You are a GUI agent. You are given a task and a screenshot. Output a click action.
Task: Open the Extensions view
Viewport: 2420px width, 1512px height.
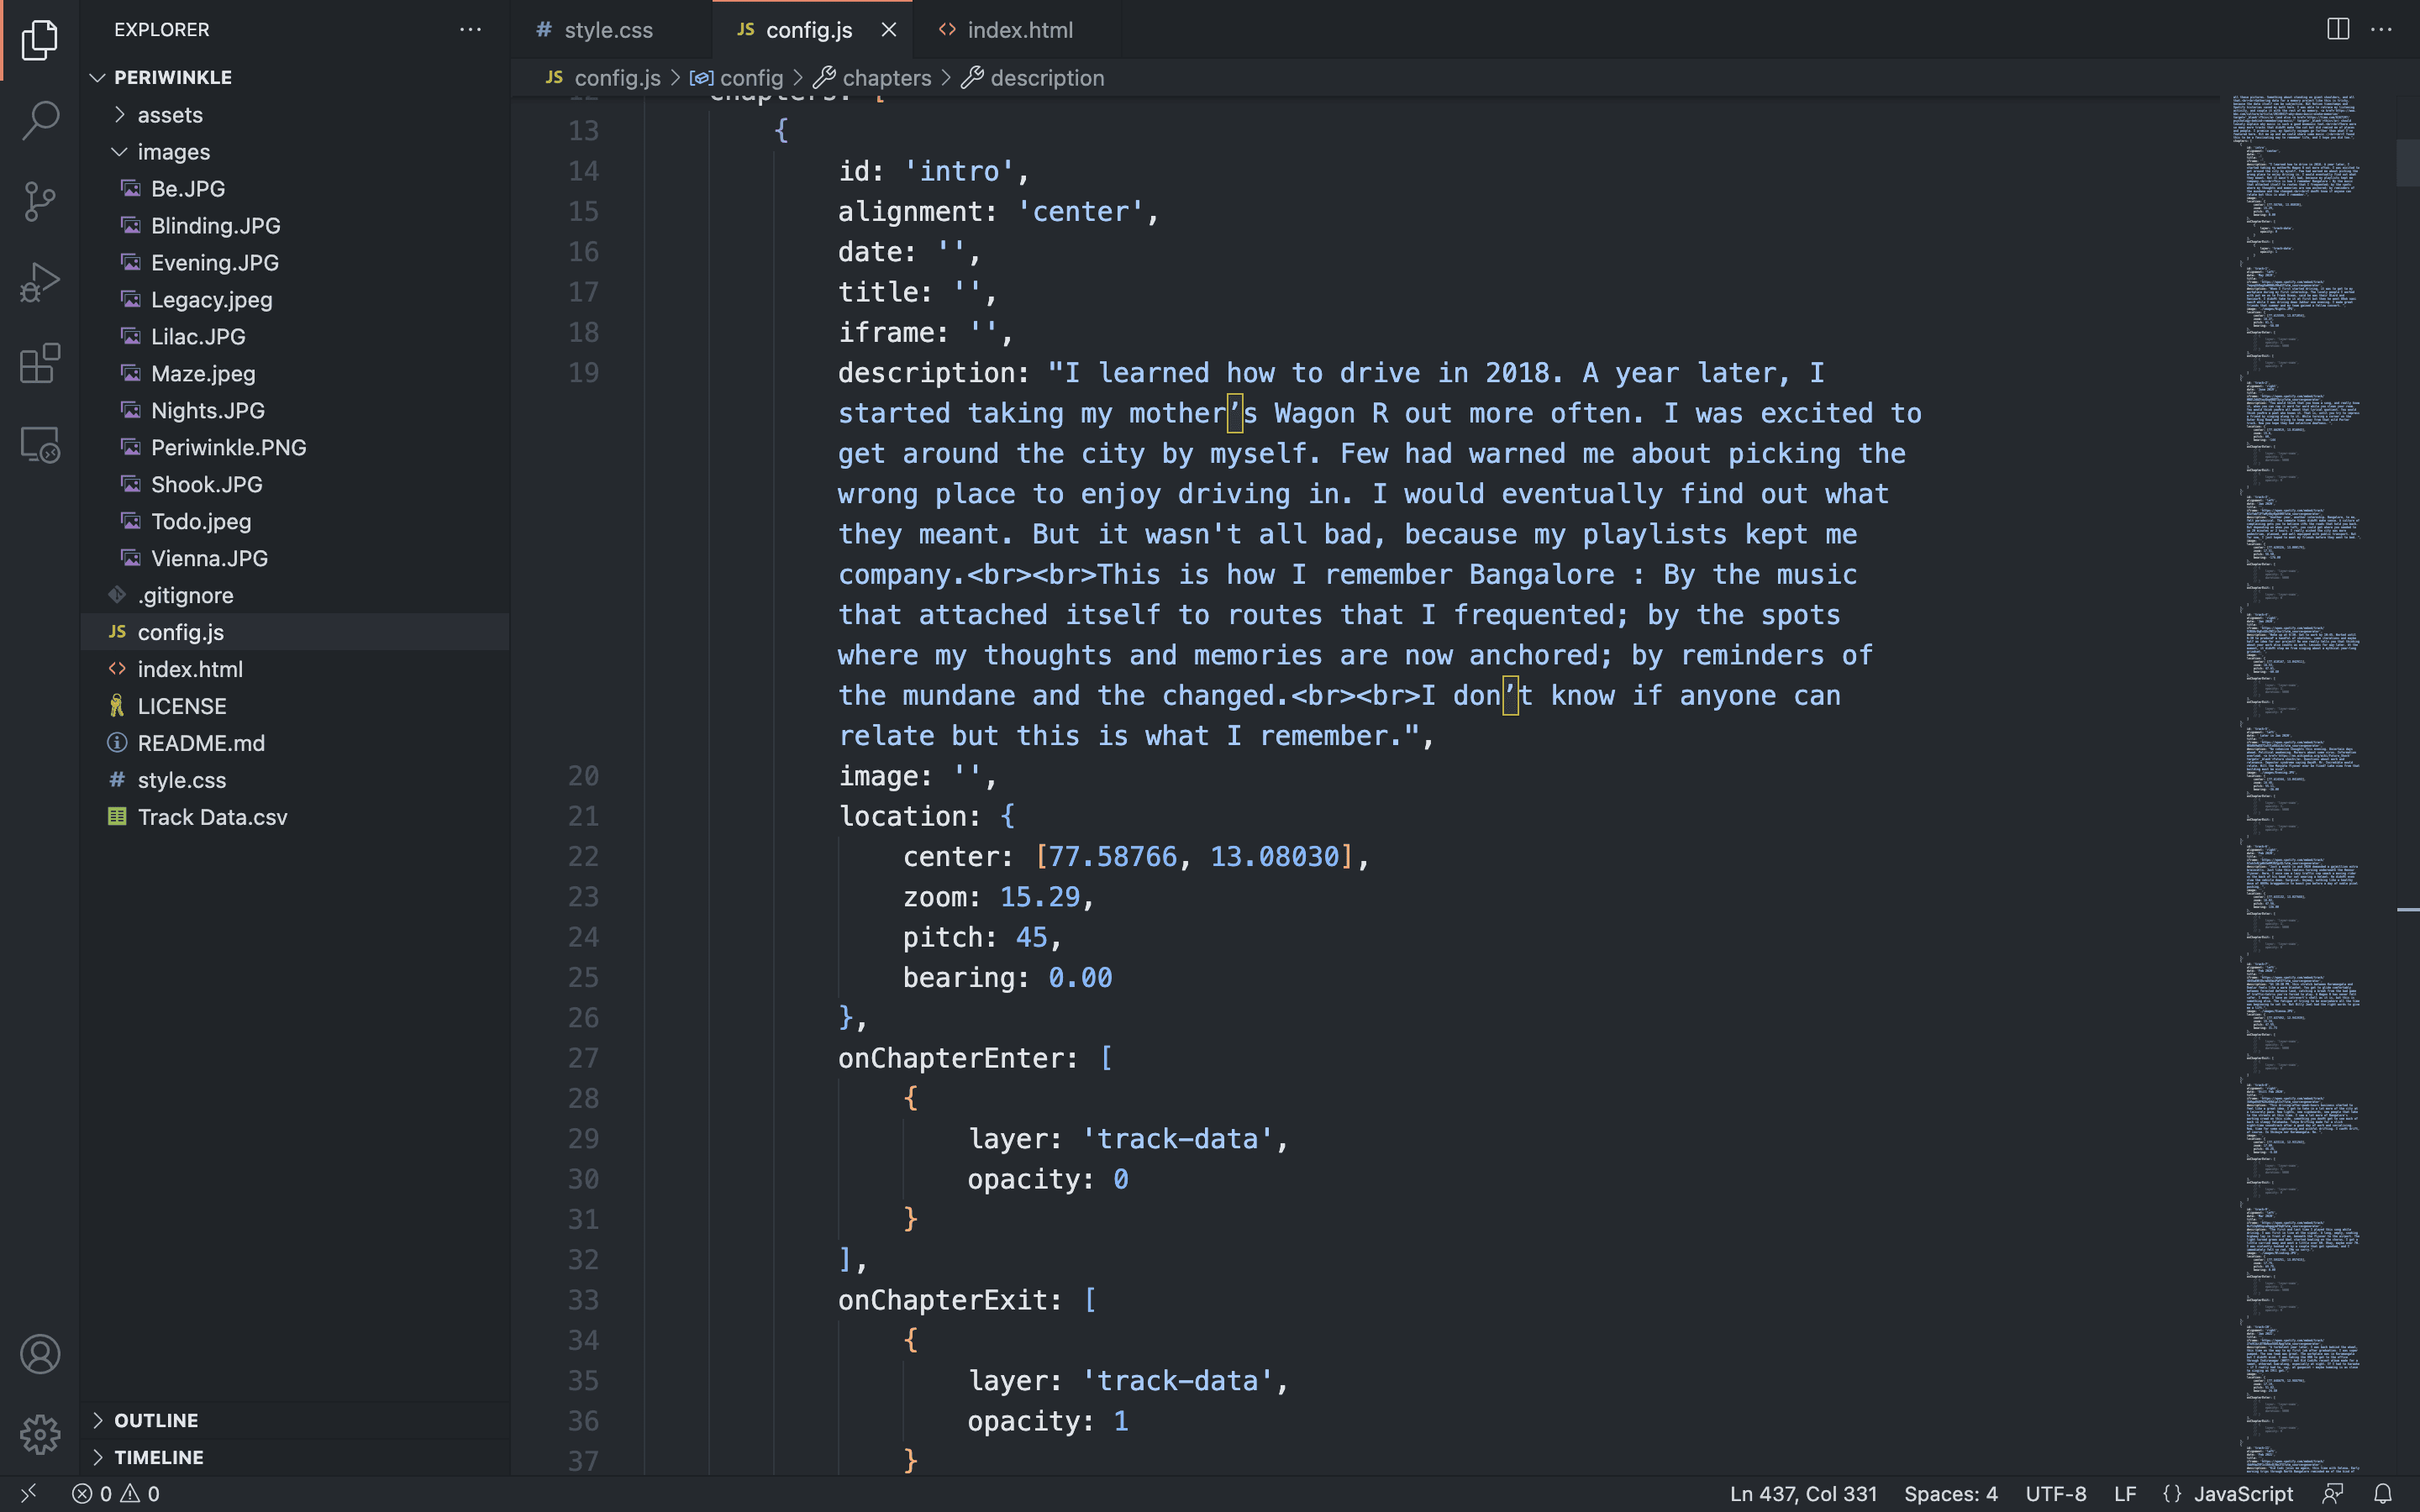pyautogui.click(x=40, y=363)
